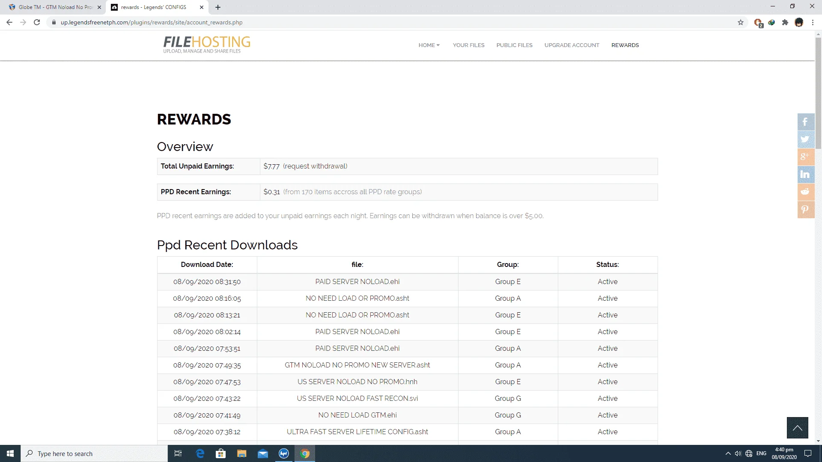Screen dimensions: 822x462
Task: Open File Explorer from taskbar
Action: point(241,453)
